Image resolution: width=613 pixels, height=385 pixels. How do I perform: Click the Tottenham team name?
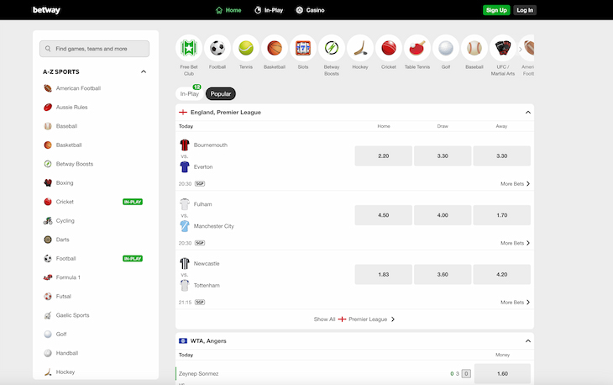[x=207, y=285]
